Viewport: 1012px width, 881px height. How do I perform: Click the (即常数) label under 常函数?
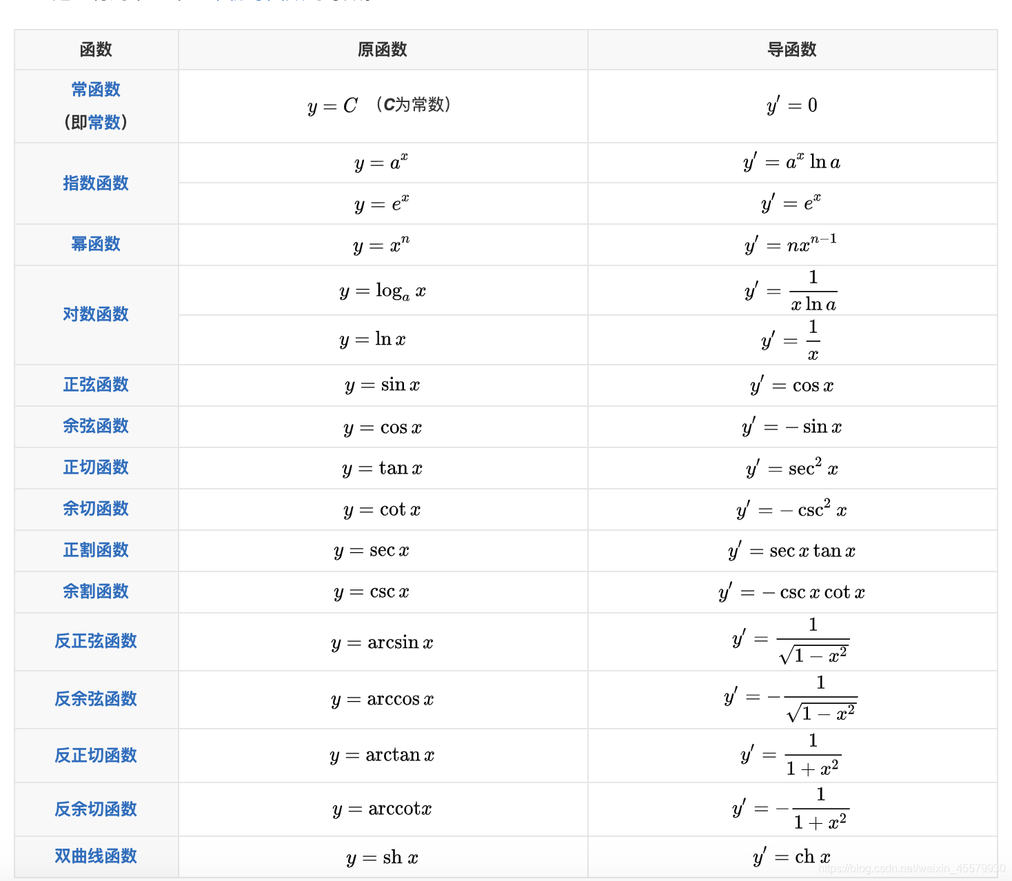point(96,123)
